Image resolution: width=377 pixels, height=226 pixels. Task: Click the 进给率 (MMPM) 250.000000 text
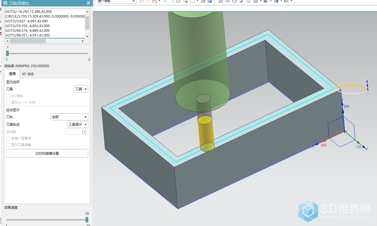click(x=27, y=66)
